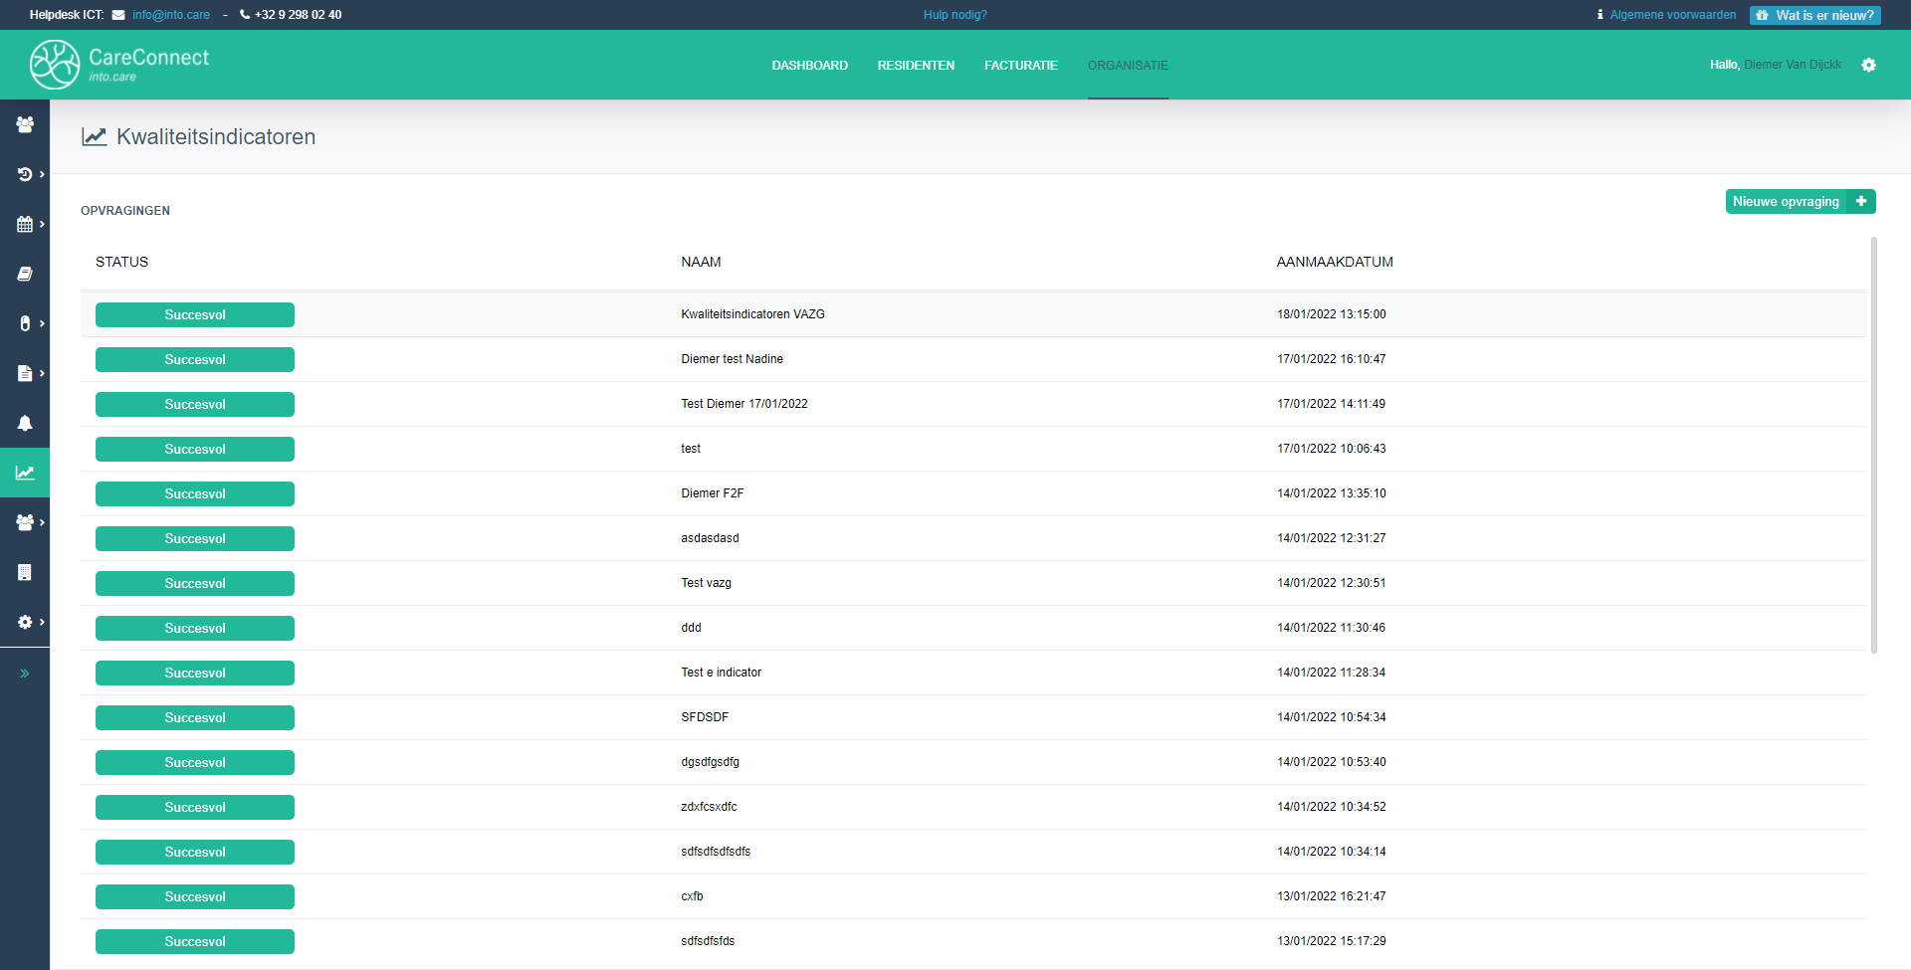Click the phone icon in top bar
Viewport: 1911px width, 970px height.
coord(245,15)
